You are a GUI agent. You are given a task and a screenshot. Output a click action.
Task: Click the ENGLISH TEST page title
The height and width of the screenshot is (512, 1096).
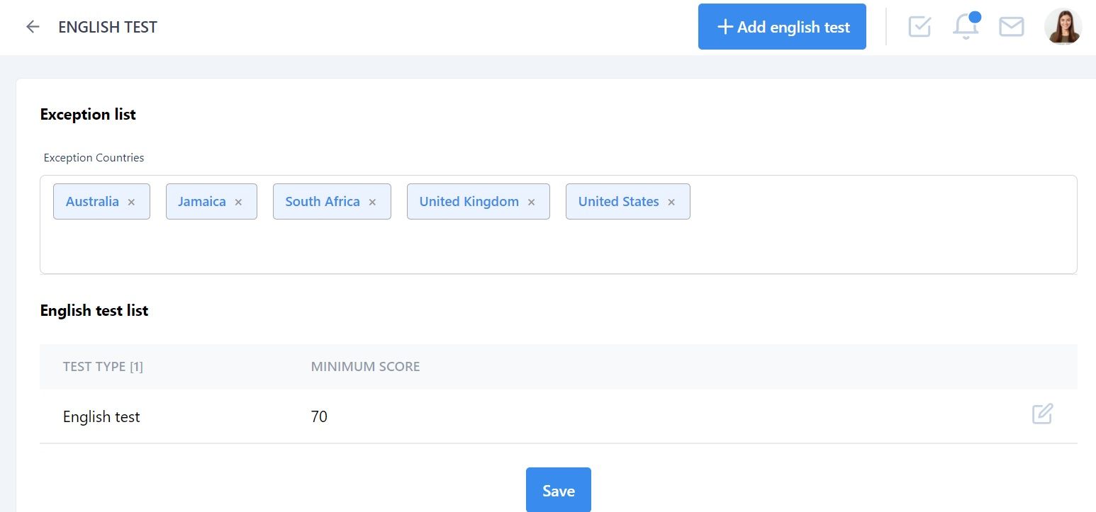[108, 27]
